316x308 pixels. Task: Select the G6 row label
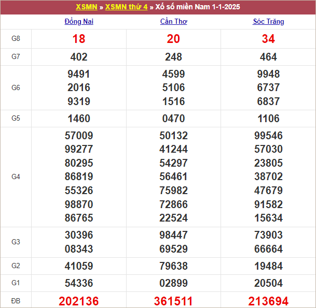point(16,87)
